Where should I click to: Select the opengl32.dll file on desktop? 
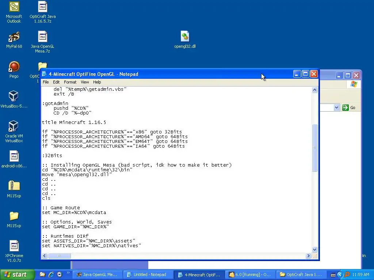pos(185,40)
